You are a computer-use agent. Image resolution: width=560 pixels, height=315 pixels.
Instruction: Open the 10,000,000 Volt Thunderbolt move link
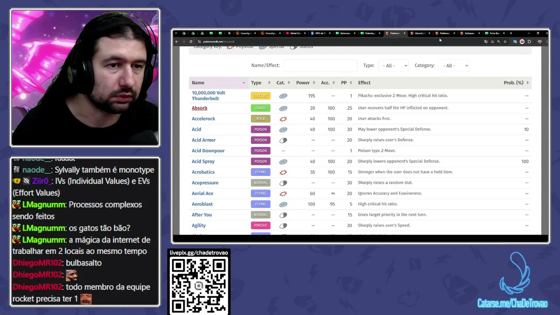pyautogui.click(x=208, y=96)
